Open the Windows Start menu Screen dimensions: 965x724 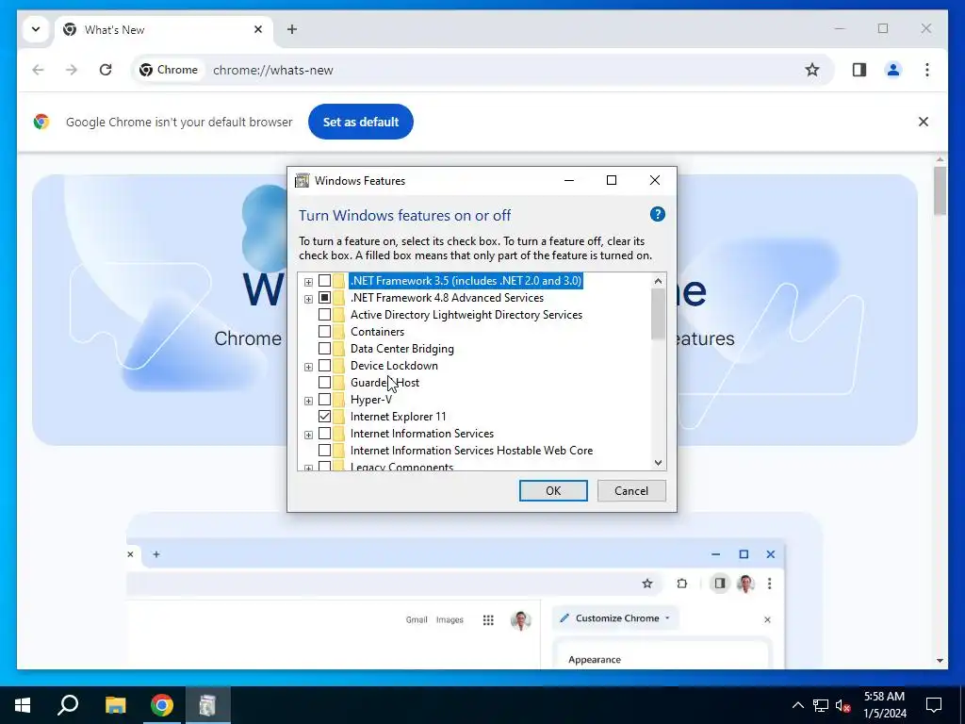coord(23,705)
